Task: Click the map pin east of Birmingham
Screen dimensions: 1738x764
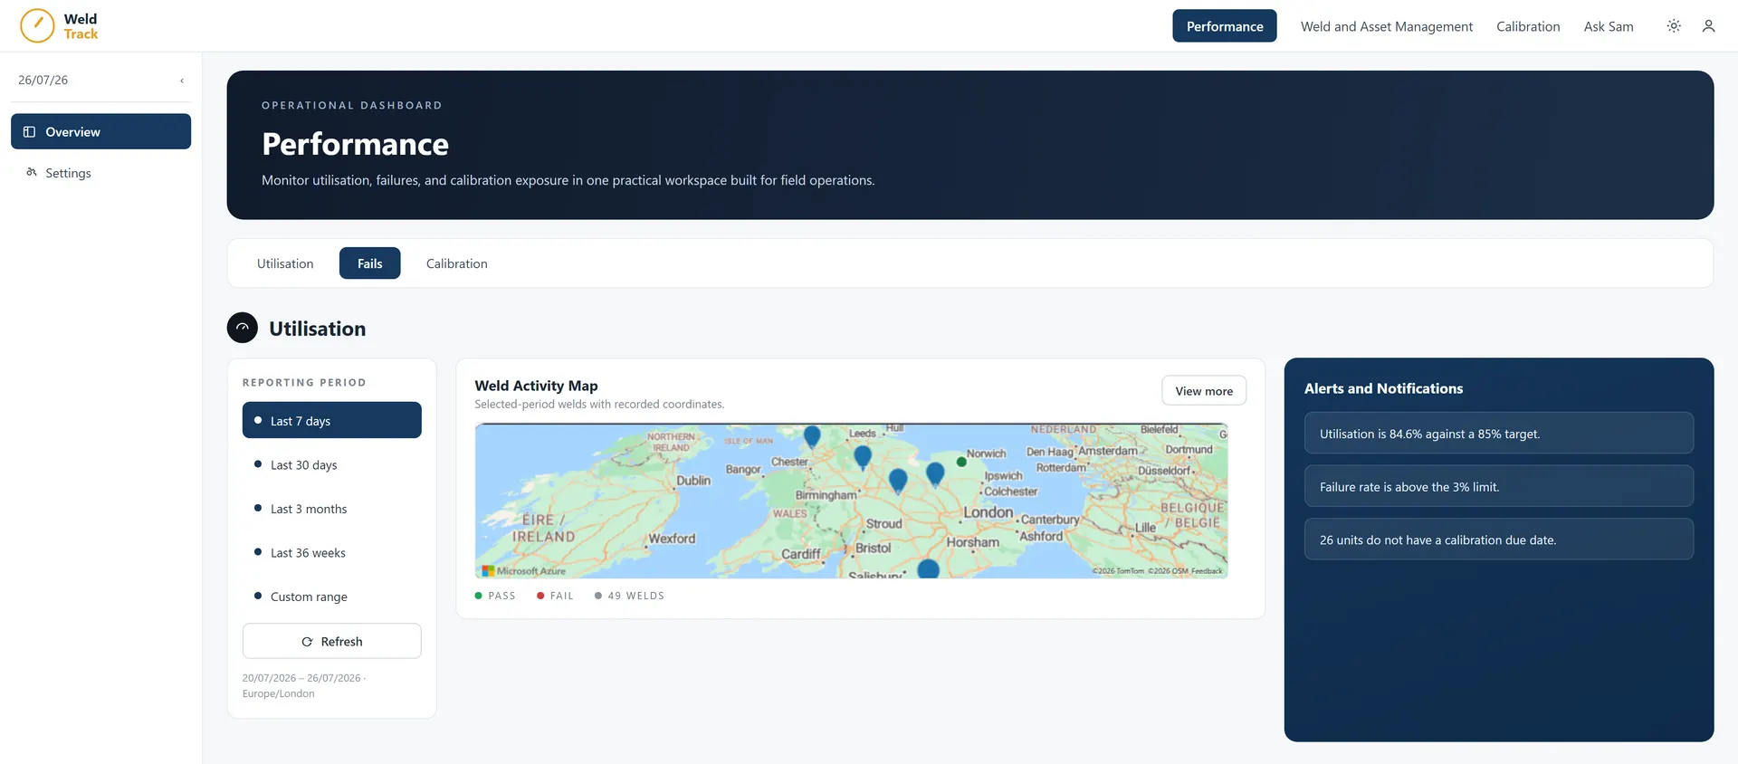Action: pyautogui.click(x=898, y=481)
